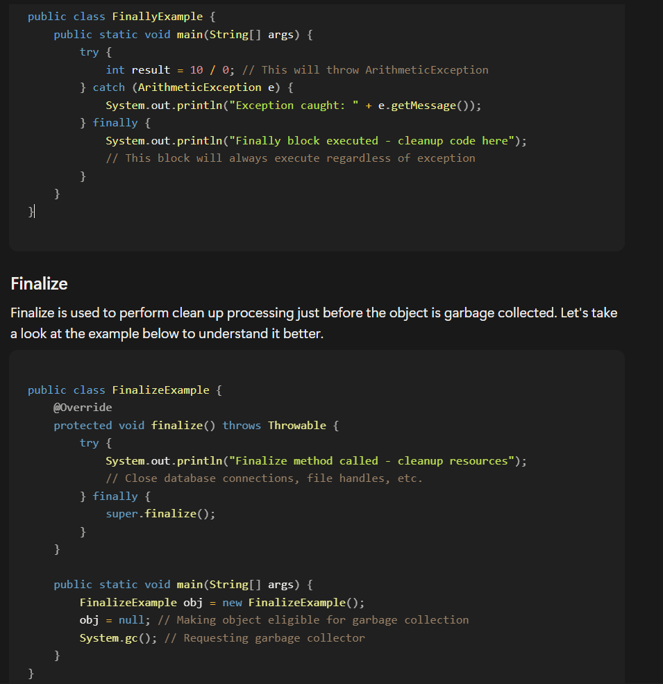This screenshot has width=663, height=684.
Task: Click main method line in FinalizeExample block
Action: coord(183,585)
